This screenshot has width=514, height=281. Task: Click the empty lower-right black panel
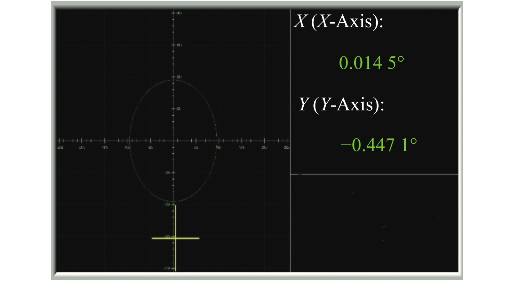pyautogui.click(x=374, y=223)
